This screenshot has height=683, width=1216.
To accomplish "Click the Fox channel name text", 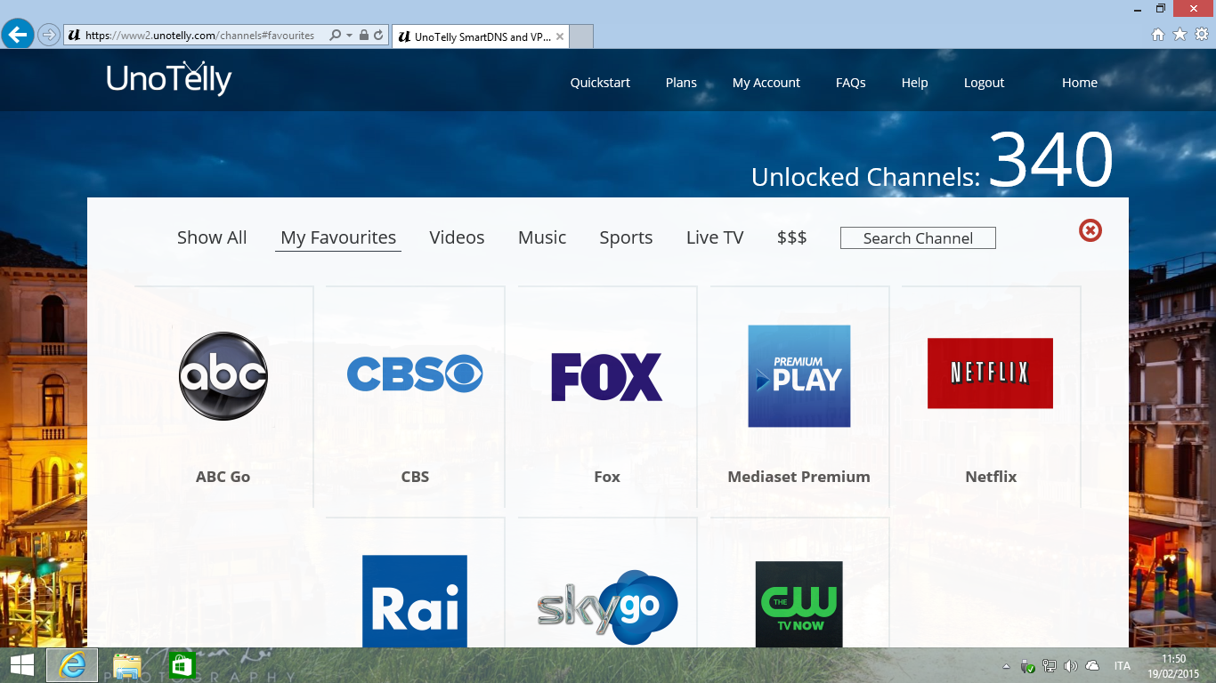I will (x=607, y=477).
